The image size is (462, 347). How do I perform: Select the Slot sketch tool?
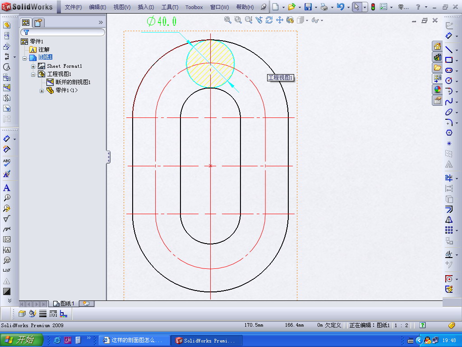point(449,70)
